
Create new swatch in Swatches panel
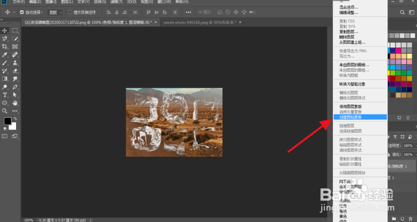tap(399, 117)
